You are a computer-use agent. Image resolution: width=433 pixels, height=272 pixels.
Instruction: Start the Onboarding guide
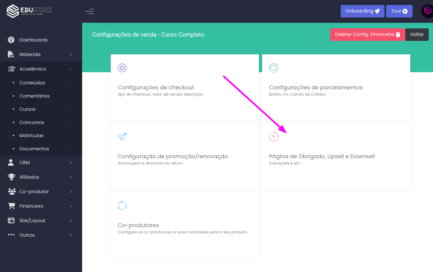click(x=362, y=11)
